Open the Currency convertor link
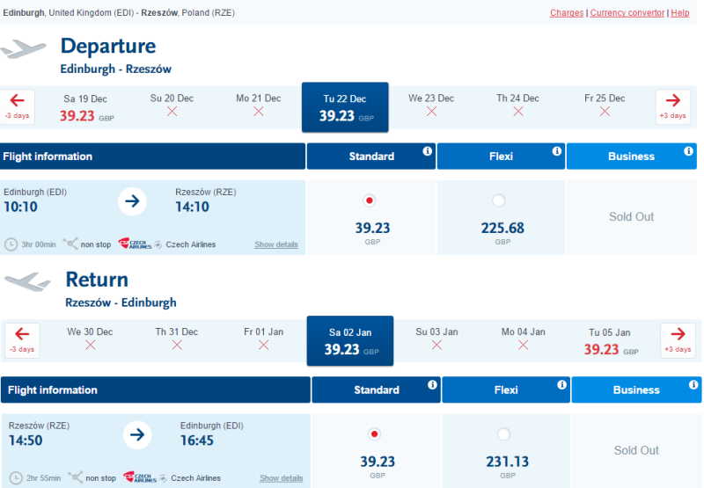 (627, 13)
